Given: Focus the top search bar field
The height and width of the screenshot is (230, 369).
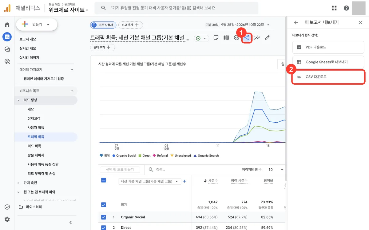Looking at the screenshot, I should [176, 8].
